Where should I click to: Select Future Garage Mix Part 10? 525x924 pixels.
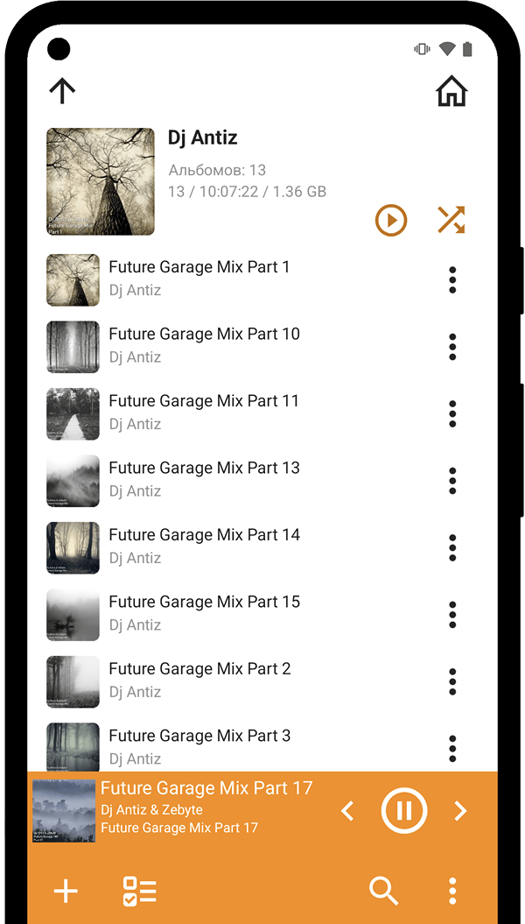(204, 334)
